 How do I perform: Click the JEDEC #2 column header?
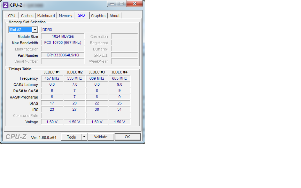point(75,72)
